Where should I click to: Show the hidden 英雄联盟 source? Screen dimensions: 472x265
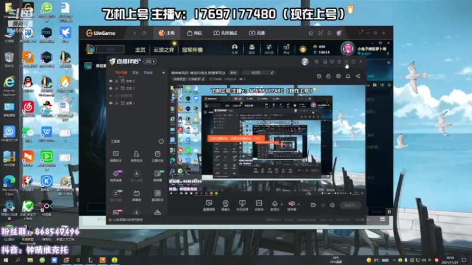pyautogui.click(x=111, y=95)
